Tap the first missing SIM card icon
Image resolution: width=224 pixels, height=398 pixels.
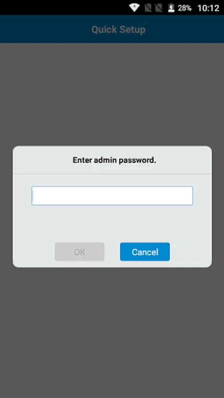click(x=148, y=8)
